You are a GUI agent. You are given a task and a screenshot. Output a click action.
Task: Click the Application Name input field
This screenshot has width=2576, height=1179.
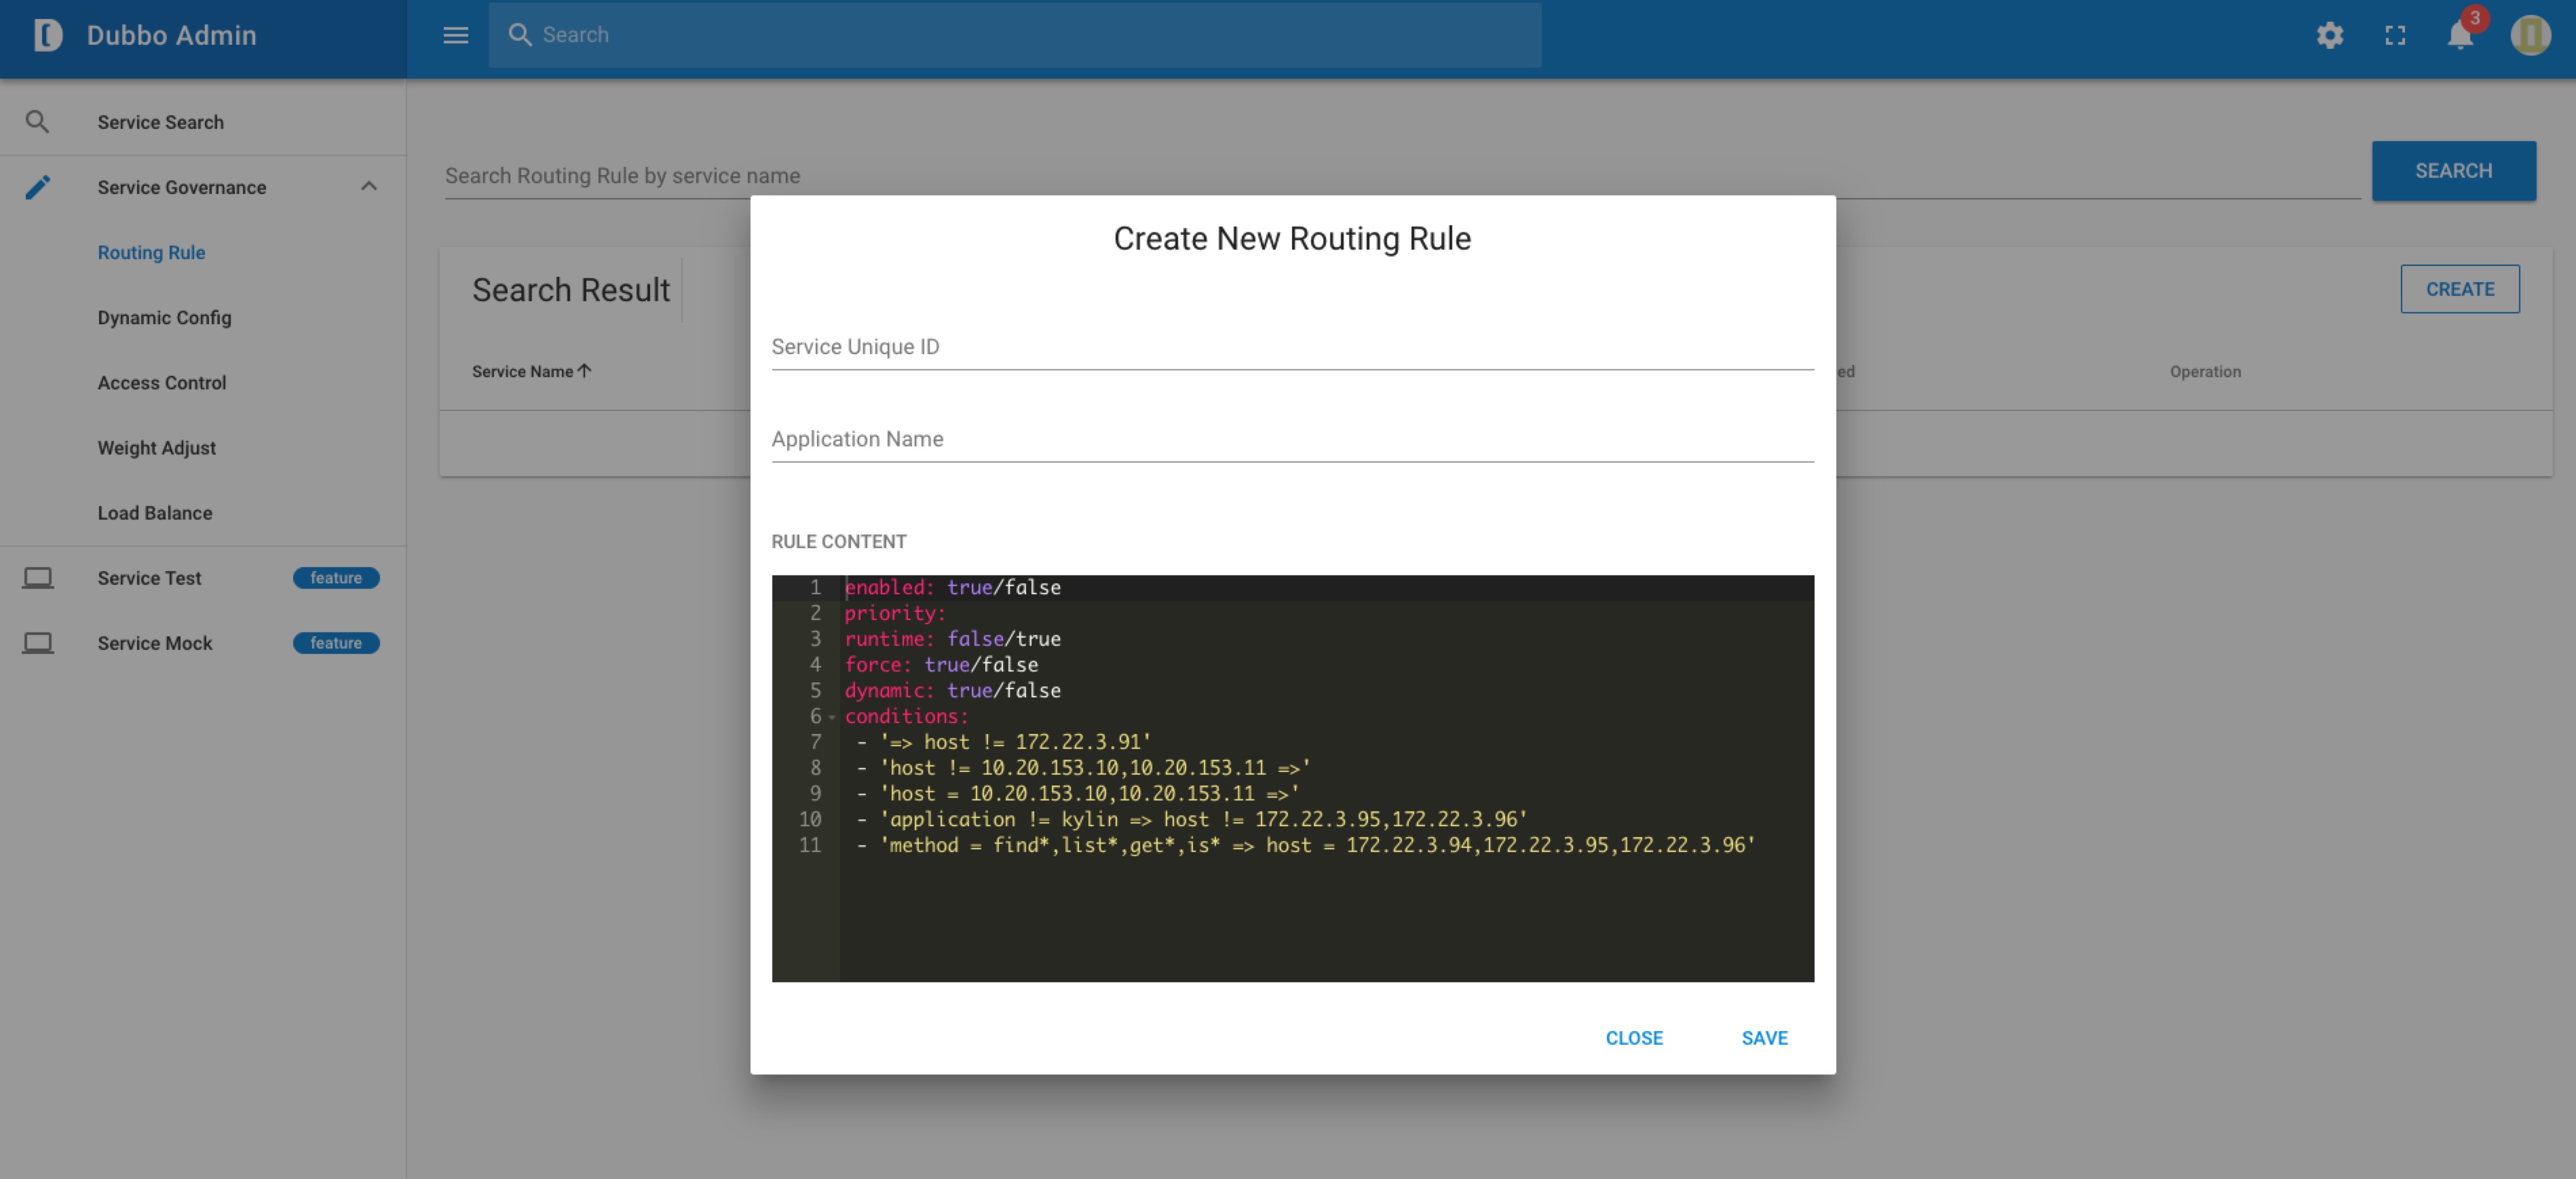coord(1291,439)
